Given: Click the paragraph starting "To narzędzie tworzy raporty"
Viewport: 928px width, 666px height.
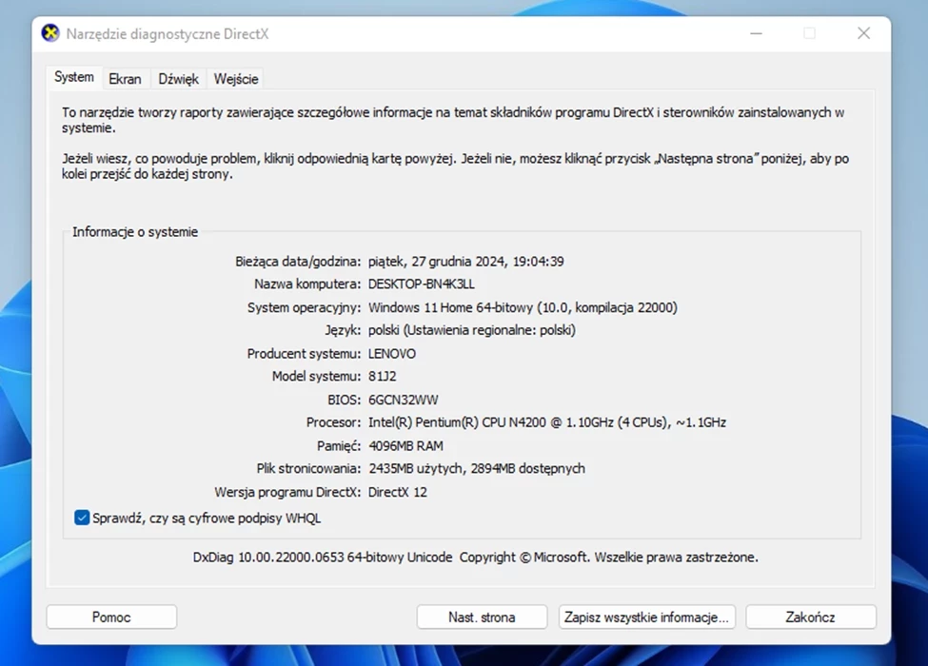Looking at the screenshot, I should tap(453, 120).
